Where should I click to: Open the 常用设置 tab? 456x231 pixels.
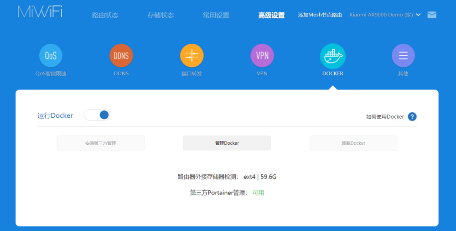(216, 15)
